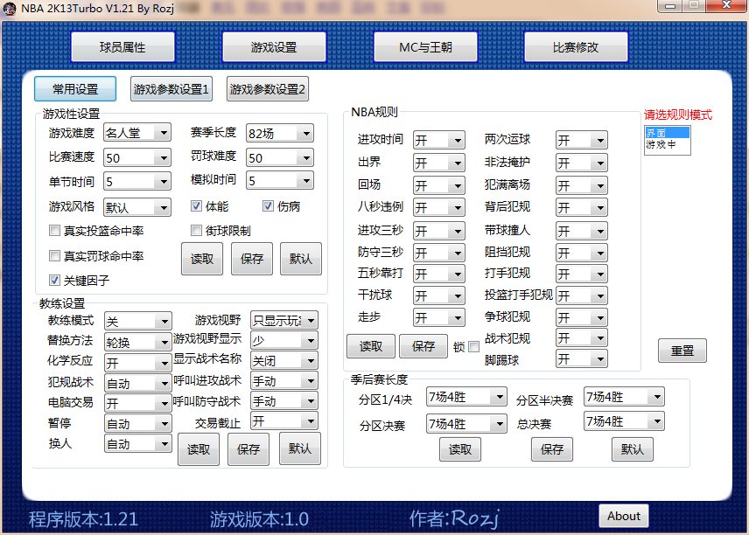Switch to the MC与王朝 tab
The height and width of the screenshot is (535, 749).
(425, 47)
